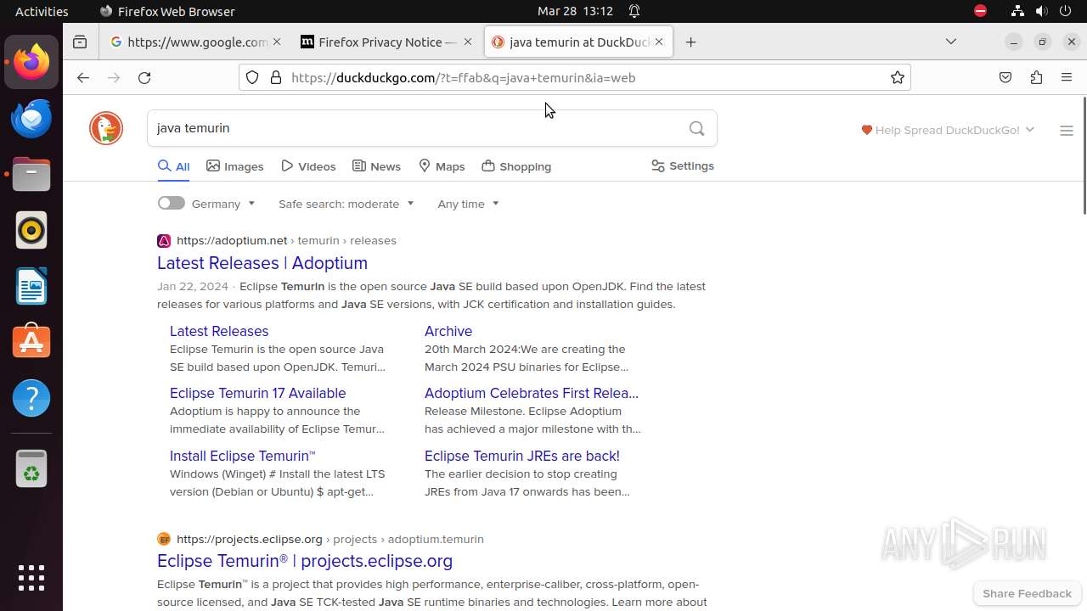Close the java temurin tab
This screenshot has width=1087, height=611.
click(x=659, y=42)
